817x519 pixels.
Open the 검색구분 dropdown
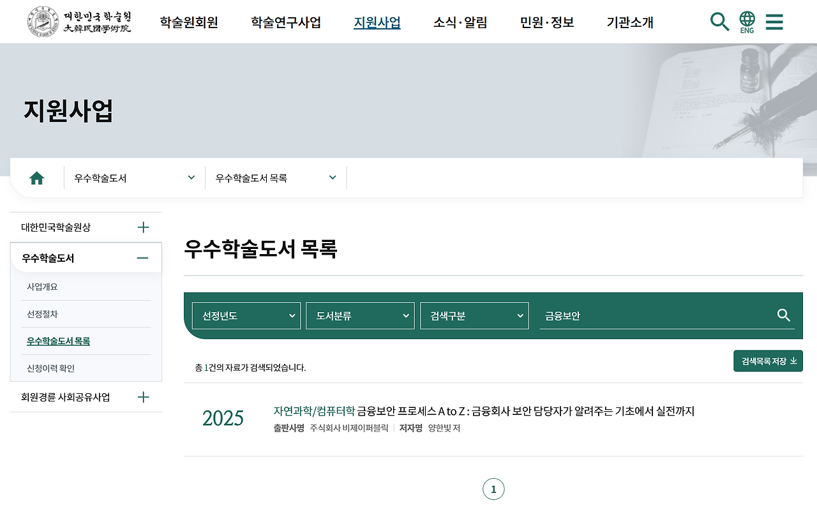(474, 315)
